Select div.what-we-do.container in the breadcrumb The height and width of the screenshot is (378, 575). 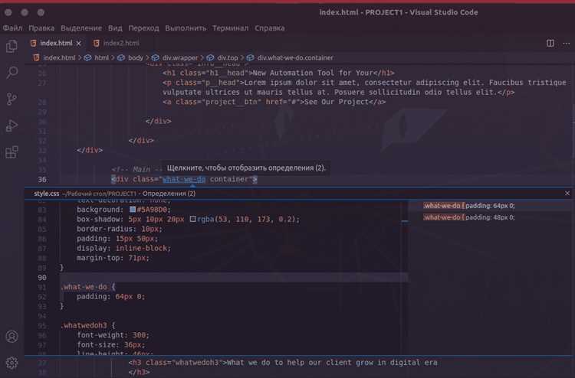[295, 58]
